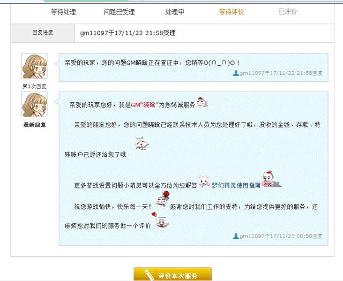
Task: Click the user icon beside 21:58回复 timestamp
Action: (236, 73)
